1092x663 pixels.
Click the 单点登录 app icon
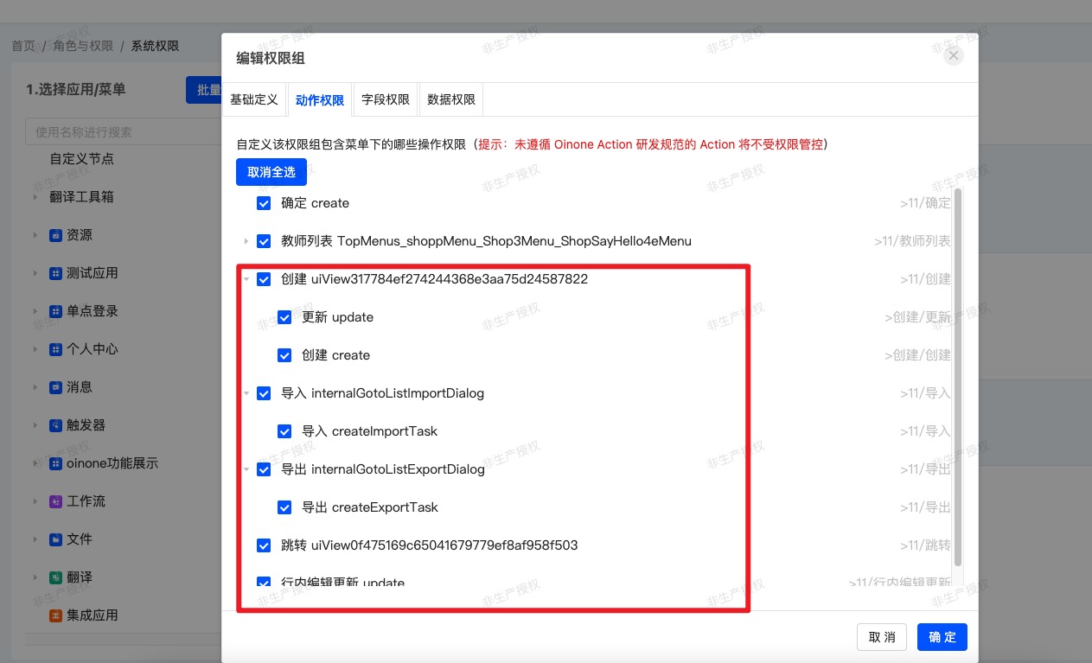click(55, 311)
